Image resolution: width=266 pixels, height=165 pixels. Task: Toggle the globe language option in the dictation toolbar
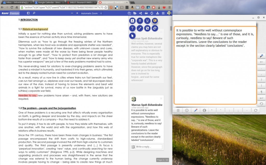point(204,110)
